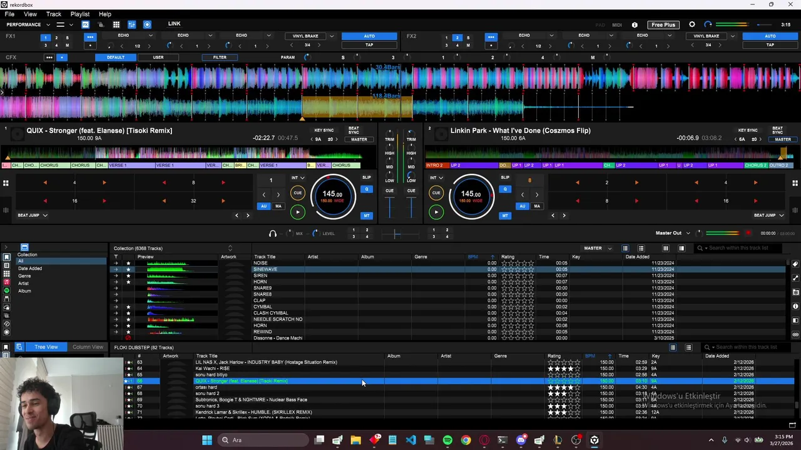801x450 pixels.
Task: Select Genre in Collection tree
Action: pyautogui.click(x=24, y=276)
